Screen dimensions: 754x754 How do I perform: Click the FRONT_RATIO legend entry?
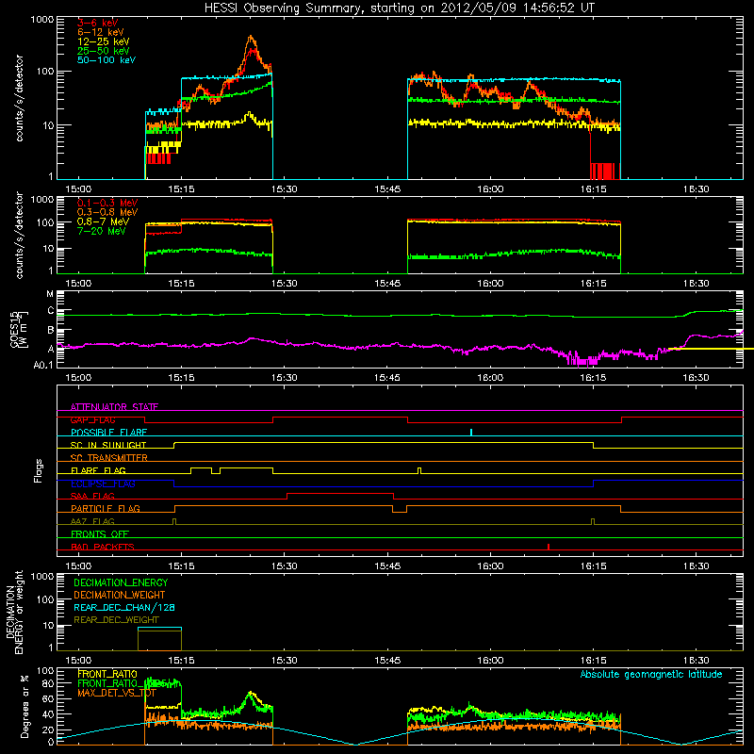(107, 674)
